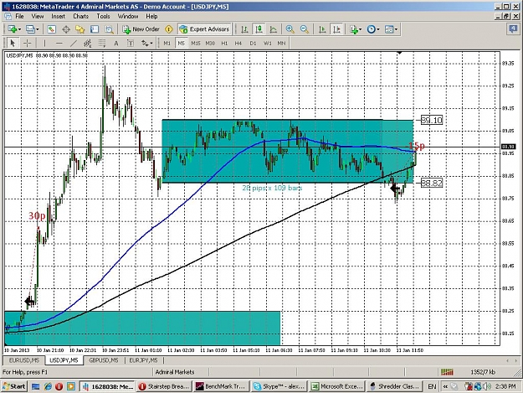Select the Text Label 'T' tool
The width and height of the screenshot is (523, 393).
pyautogui.click(x=131, y=43)
